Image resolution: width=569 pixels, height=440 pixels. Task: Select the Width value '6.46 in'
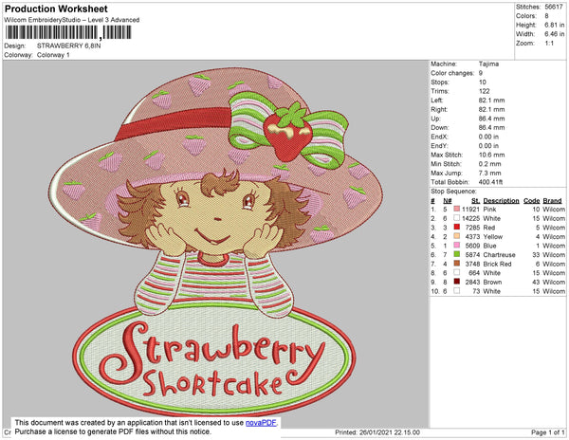pyautogui.click(x=555, y=34)
